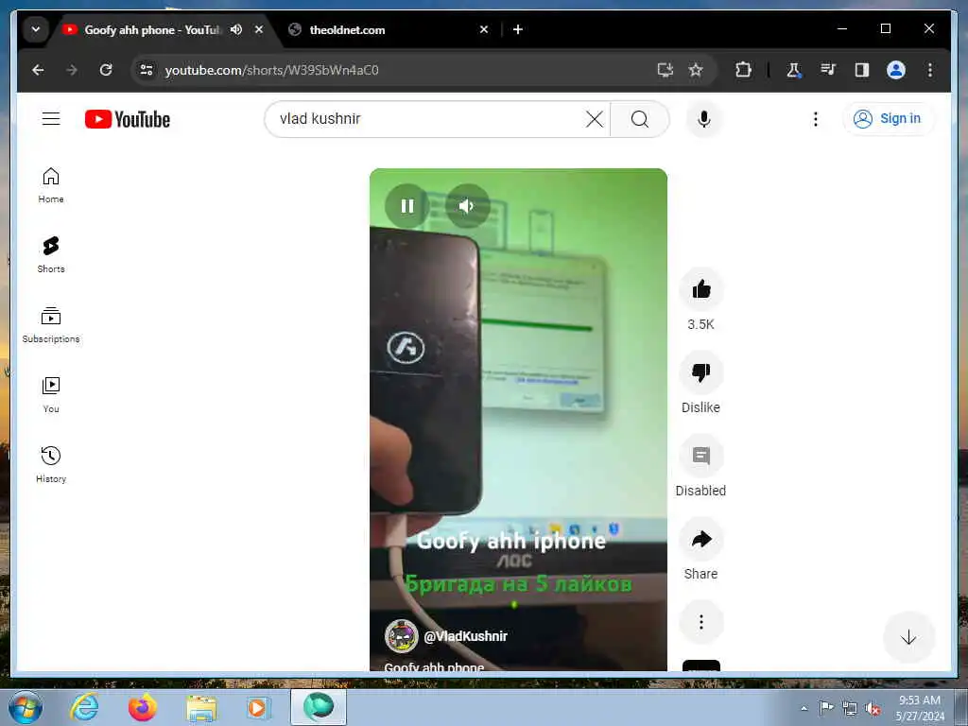View site information icon in address bar
The height and width of the screenshot is (726, 968).
click(147, 70)
